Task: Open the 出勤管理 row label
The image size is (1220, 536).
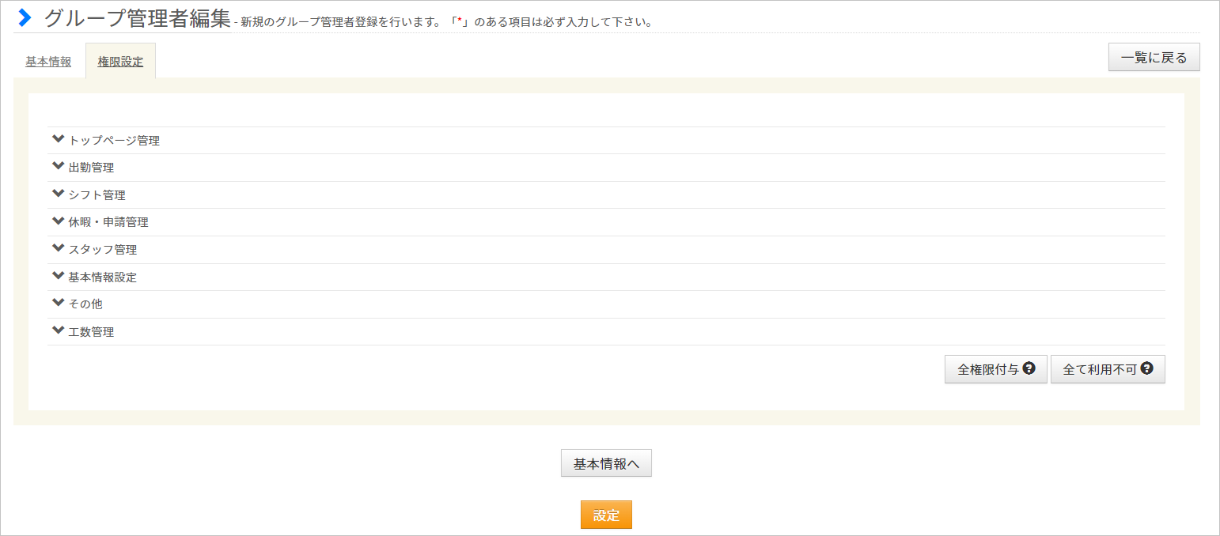Action: [91, 168]
